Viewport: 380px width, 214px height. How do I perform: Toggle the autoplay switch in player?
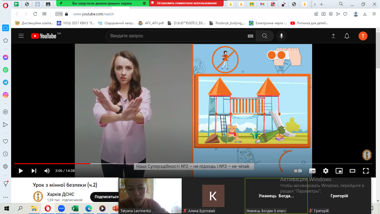click(298, 171)
